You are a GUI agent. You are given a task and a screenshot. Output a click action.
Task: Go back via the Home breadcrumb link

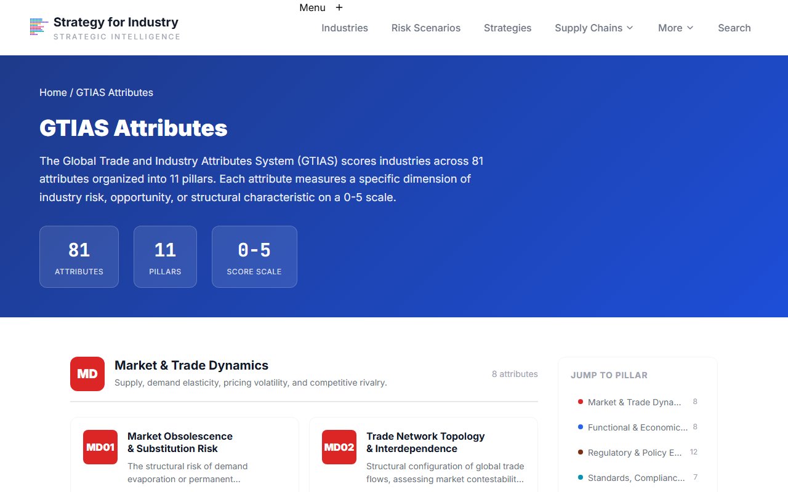point(53,92)
